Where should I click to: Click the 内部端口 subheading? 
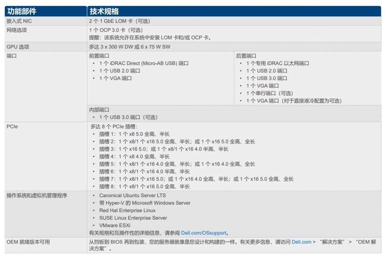[x=99, y=110]
